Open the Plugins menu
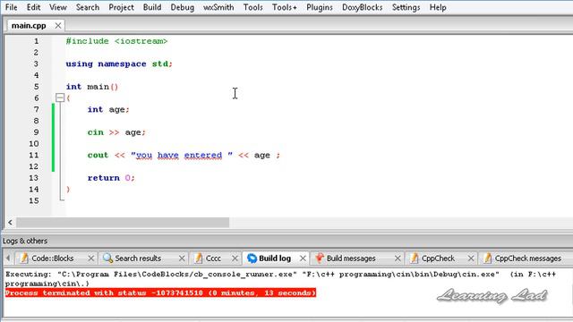The height and width of the screenshot is (322, 573). point(320,7)
